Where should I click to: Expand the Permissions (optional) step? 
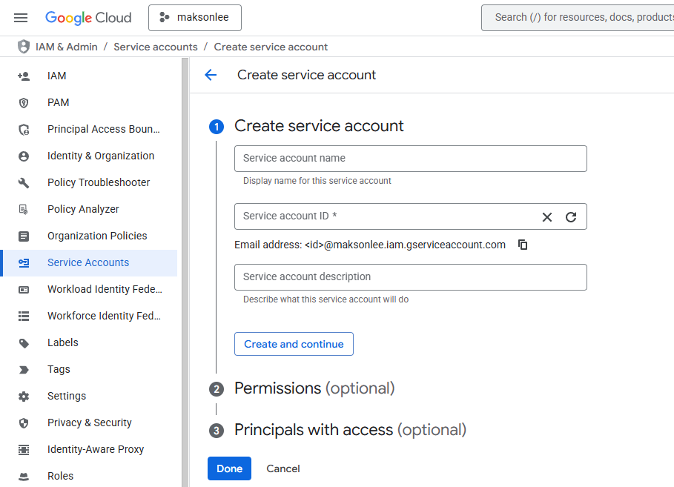[314, 388]
